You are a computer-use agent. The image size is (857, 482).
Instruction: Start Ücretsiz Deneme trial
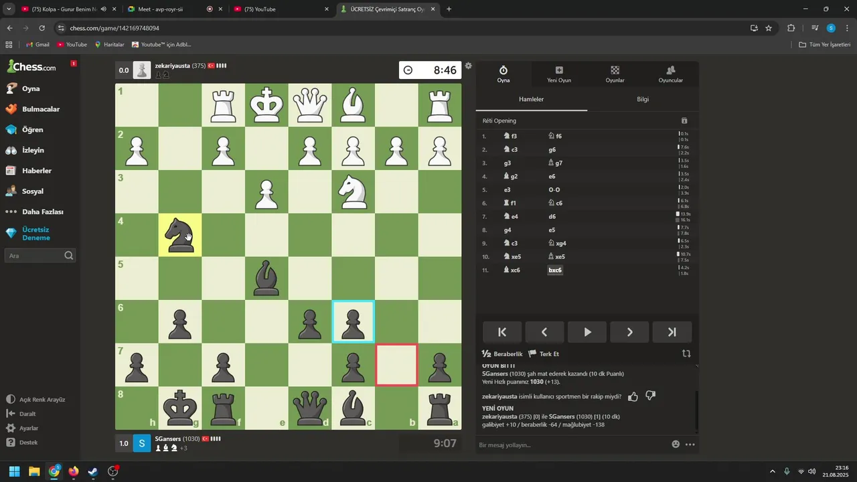[x=40, y=234]
